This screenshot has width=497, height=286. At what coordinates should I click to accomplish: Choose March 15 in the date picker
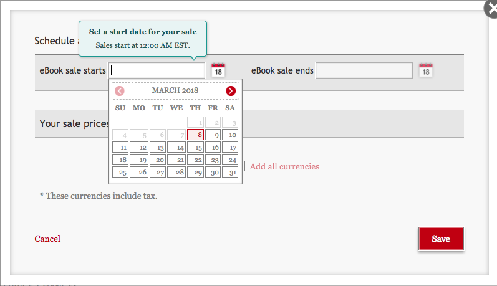point(196,147)
